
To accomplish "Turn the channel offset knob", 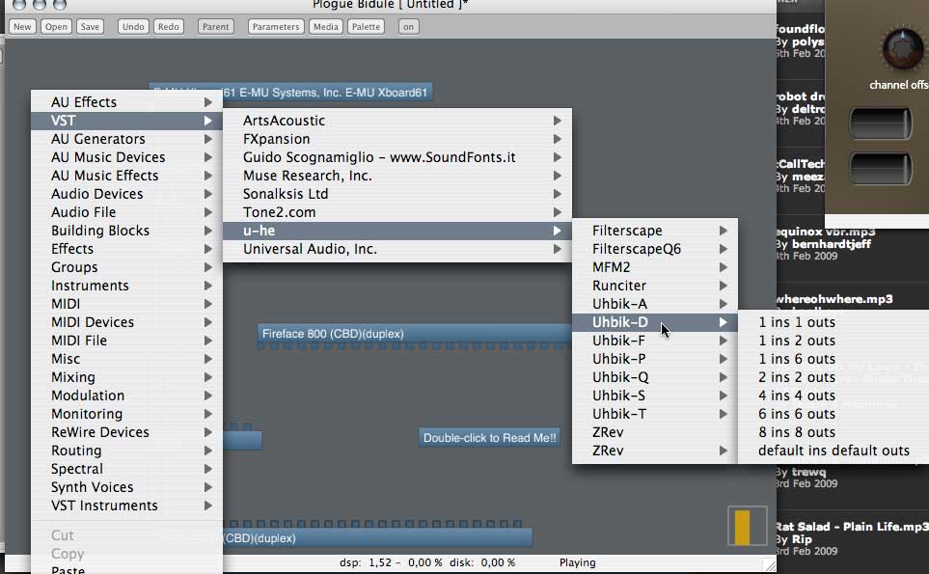I will pyautogui.click(x=902, y=49).
